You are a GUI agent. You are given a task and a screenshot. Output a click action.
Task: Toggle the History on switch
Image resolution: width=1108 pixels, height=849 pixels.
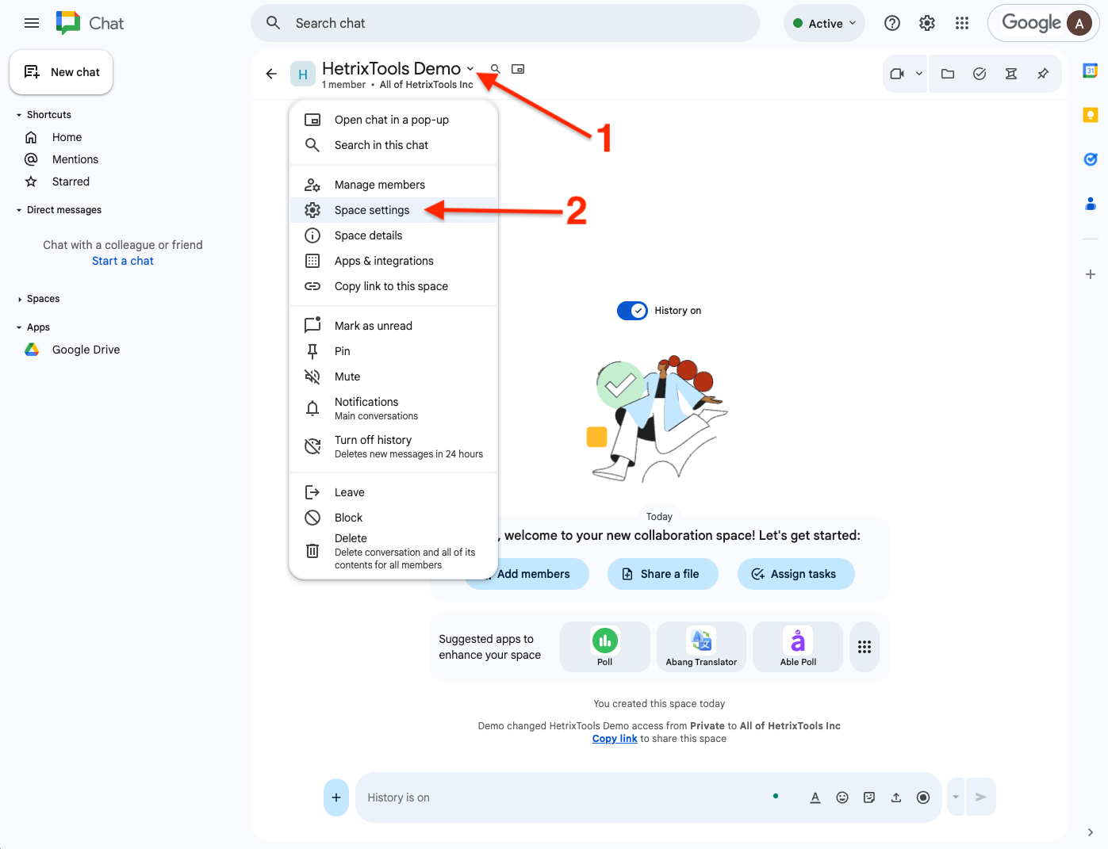pos(633,311)
